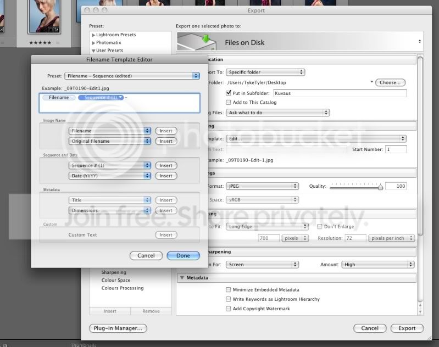This screenshot has width=439, height=347.
Task: Enable Add to This Catalog
Action: click(229, 103)
